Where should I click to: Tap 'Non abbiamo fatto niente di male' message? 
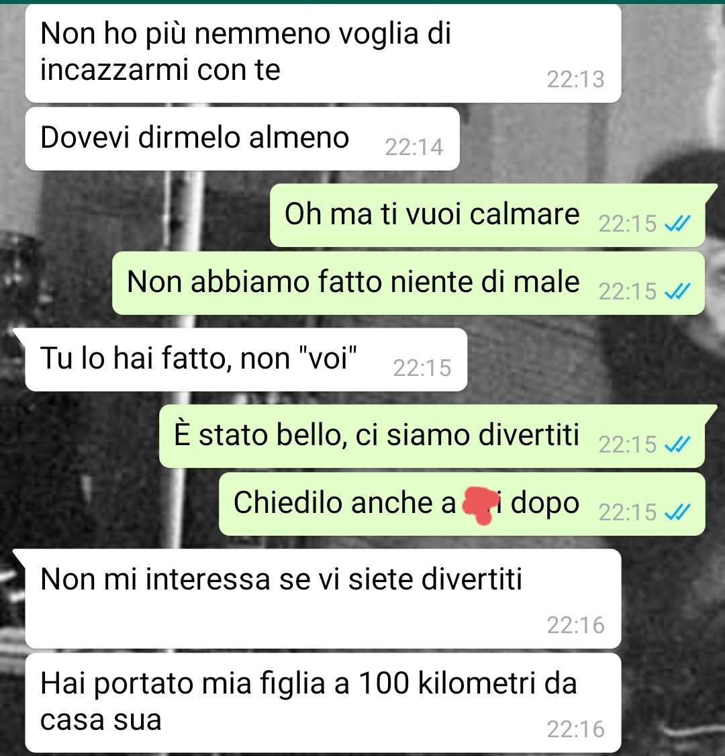point(408,283)
